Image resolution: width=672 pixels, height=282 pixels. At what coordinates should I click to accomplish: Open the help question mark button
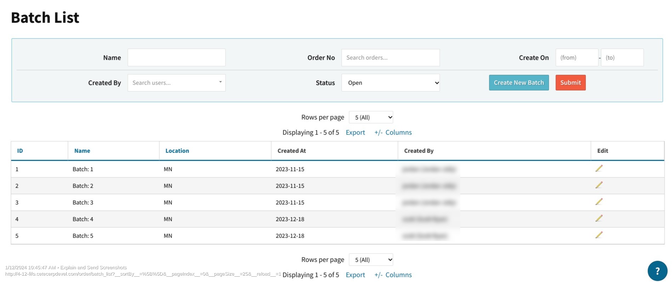tap(657, 271)
